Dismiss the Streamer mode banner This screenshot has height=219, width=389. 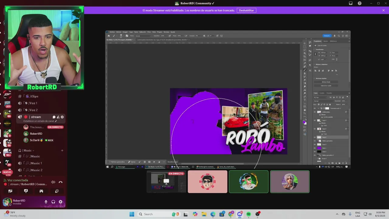coord(384,10)
